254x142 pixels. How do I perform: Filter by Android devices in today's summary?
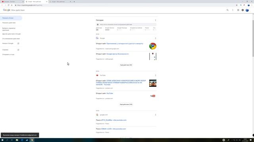(136, 28)
